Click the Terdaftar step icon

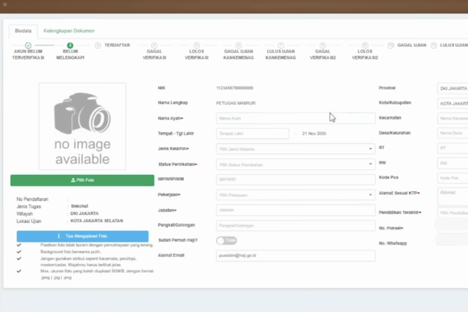[x=98, y=46]
